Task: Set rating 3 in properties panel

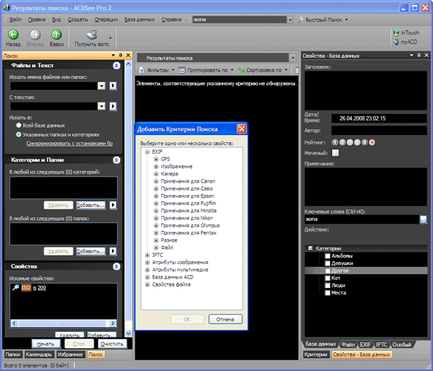Action: point(350,142)
